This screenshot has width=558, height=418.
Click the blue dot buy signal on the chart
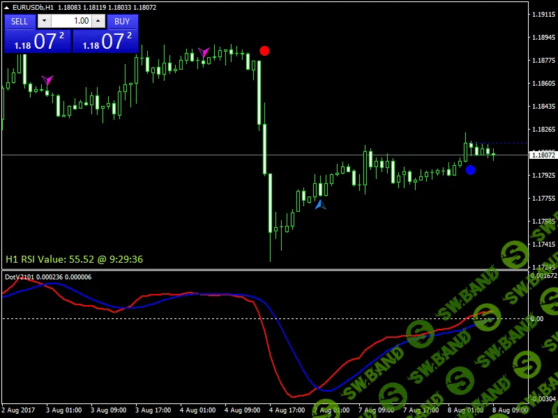coord(472,169)
